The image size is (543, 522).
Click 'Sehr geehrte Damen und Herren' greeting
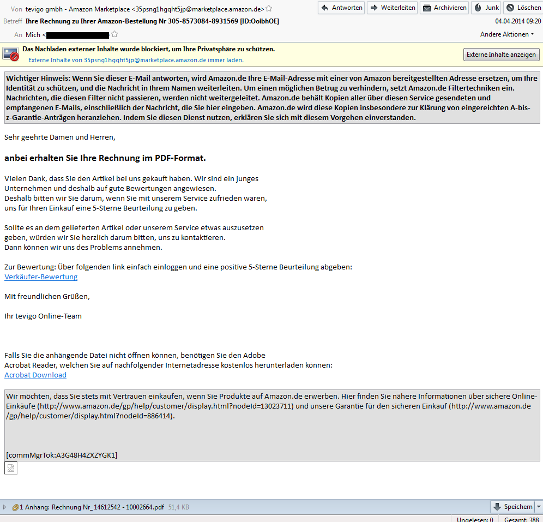click(59, 137)
